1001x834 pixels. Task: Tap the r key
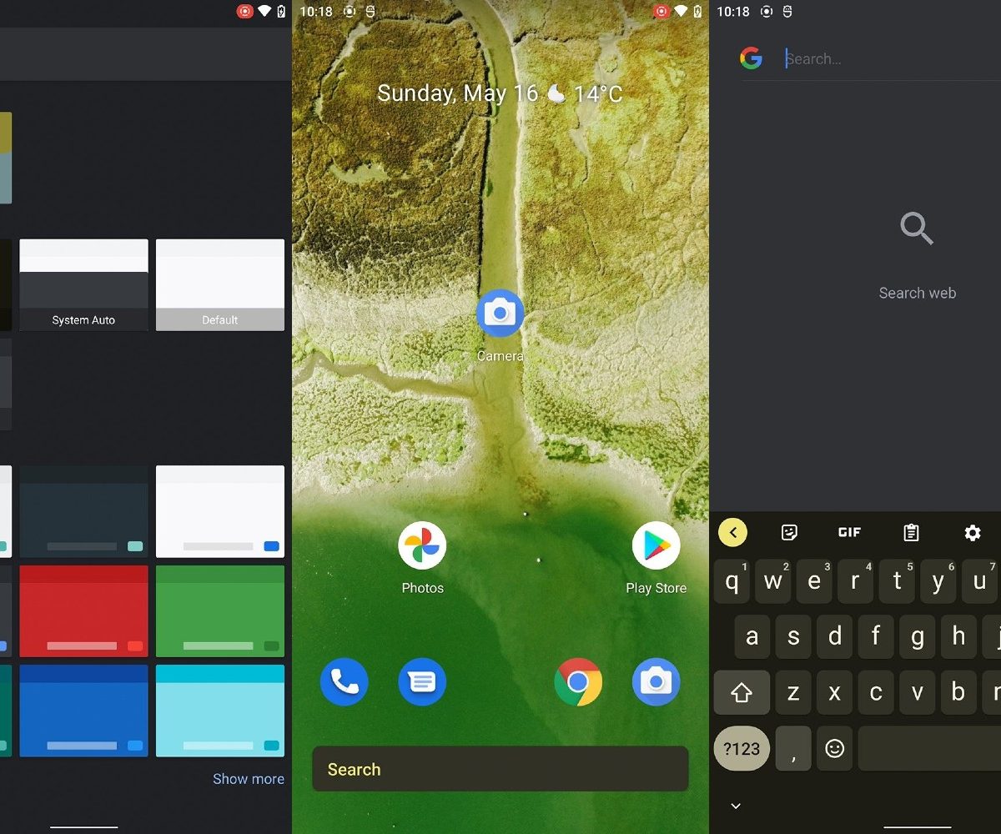pos(856,581)
